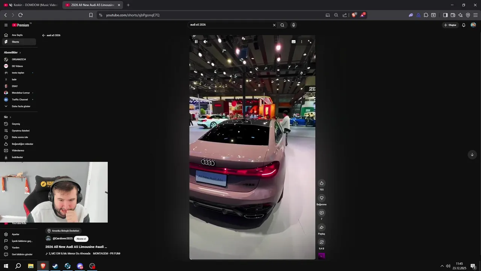This screenshot has width=481, height=271.
Task: Go to YouTube Premium home logo
Action: [21, 25]
